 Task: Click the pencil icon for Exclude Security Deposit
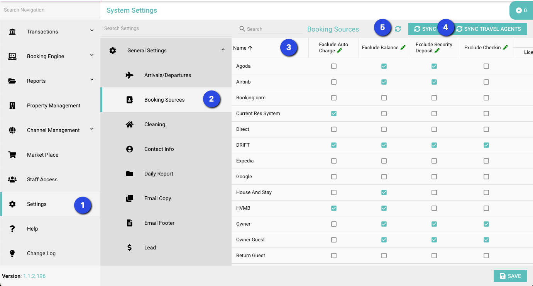pos(437,51)
